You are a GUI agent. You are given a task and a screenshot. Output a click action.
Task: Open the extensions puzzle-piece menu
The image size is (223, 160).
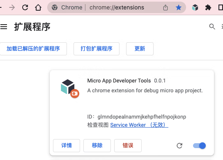(208, 7)
